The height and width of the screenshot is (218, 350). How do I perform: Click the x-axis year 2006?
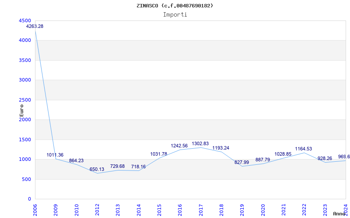[35, 210]
